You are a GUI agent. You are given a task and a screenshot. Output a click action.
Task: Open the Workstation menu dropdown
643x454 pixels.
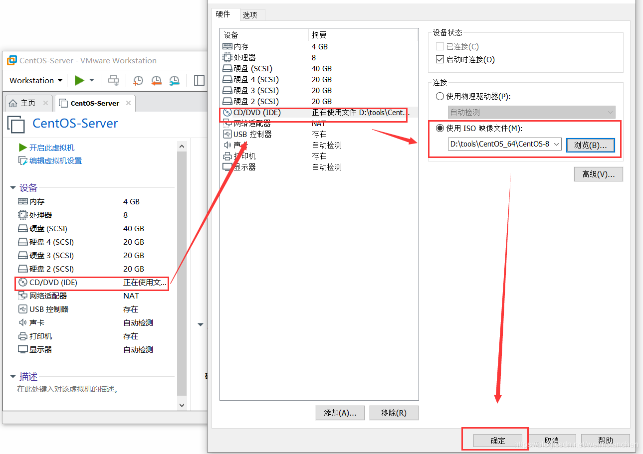[x=36, y=80]
